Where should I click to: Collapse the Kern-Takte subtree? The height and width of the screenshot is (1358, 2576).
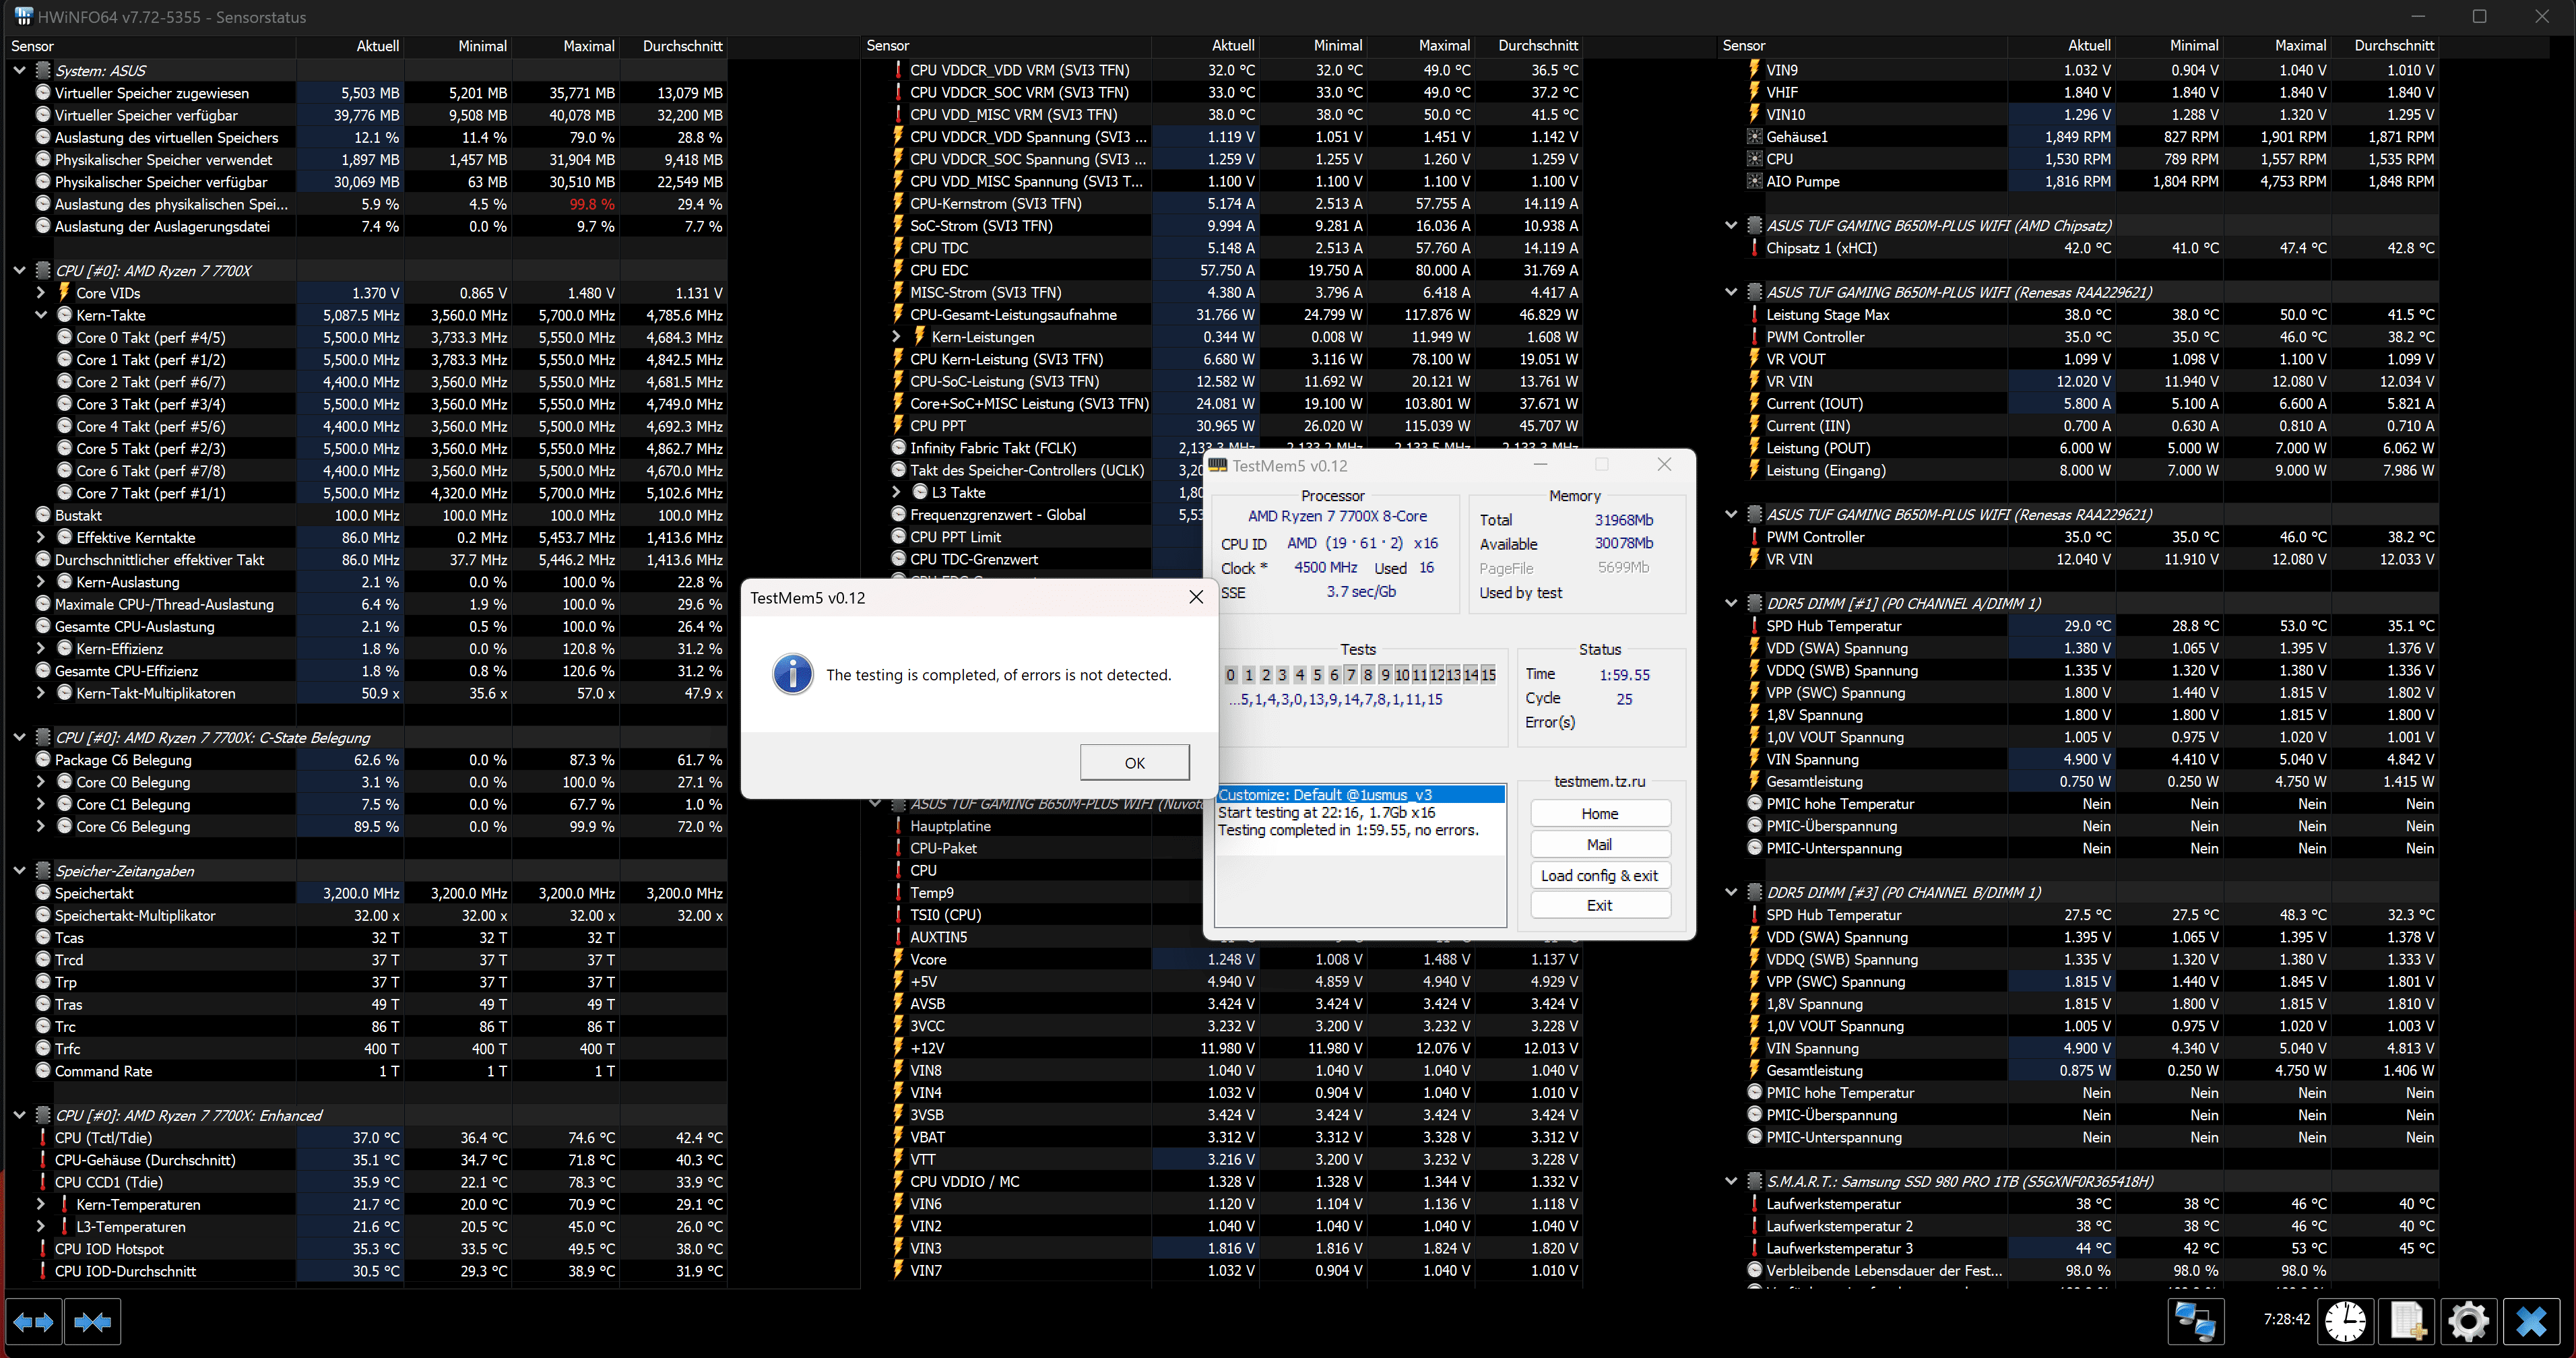(41, 315)
